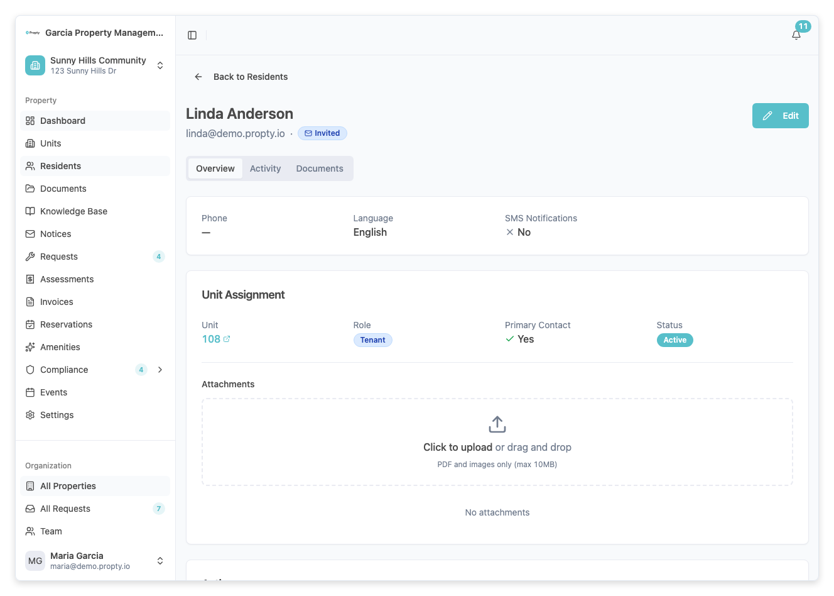Open Dashboard in the sidebar
Image resolution: width=834 pixels, height=596 pixels.
coord(95,121)
